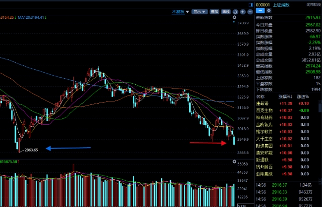Image resolution: width=322 pixels, height=207 pixels.
Task: Sort the list by 涨幅% column header
Action: pos(286,96)
